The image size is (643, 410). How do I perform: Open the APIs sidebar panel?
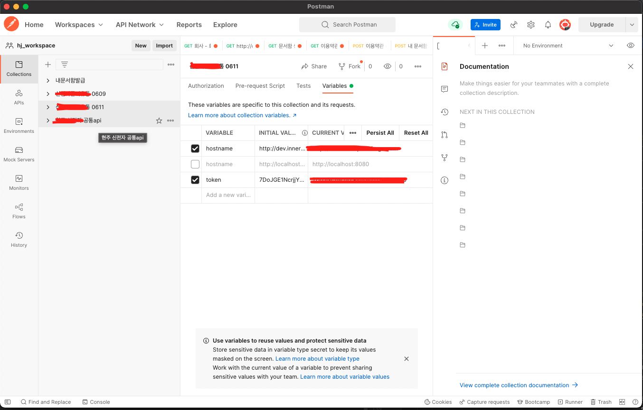pyautogui.click(x=19, y=97)
